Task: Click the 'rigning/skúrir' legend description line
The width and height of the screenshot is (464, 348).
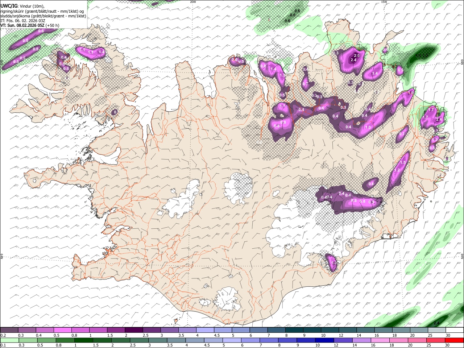Action: point(42,11)
